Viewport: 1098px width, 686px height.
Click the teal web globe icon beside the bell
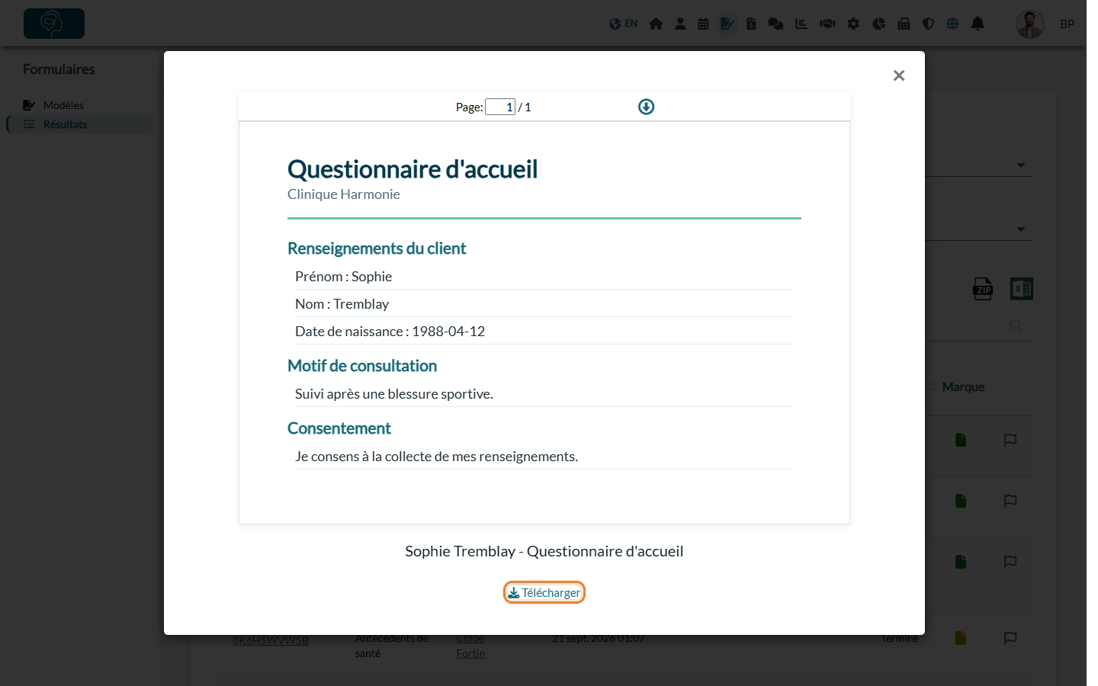(952, 24)
